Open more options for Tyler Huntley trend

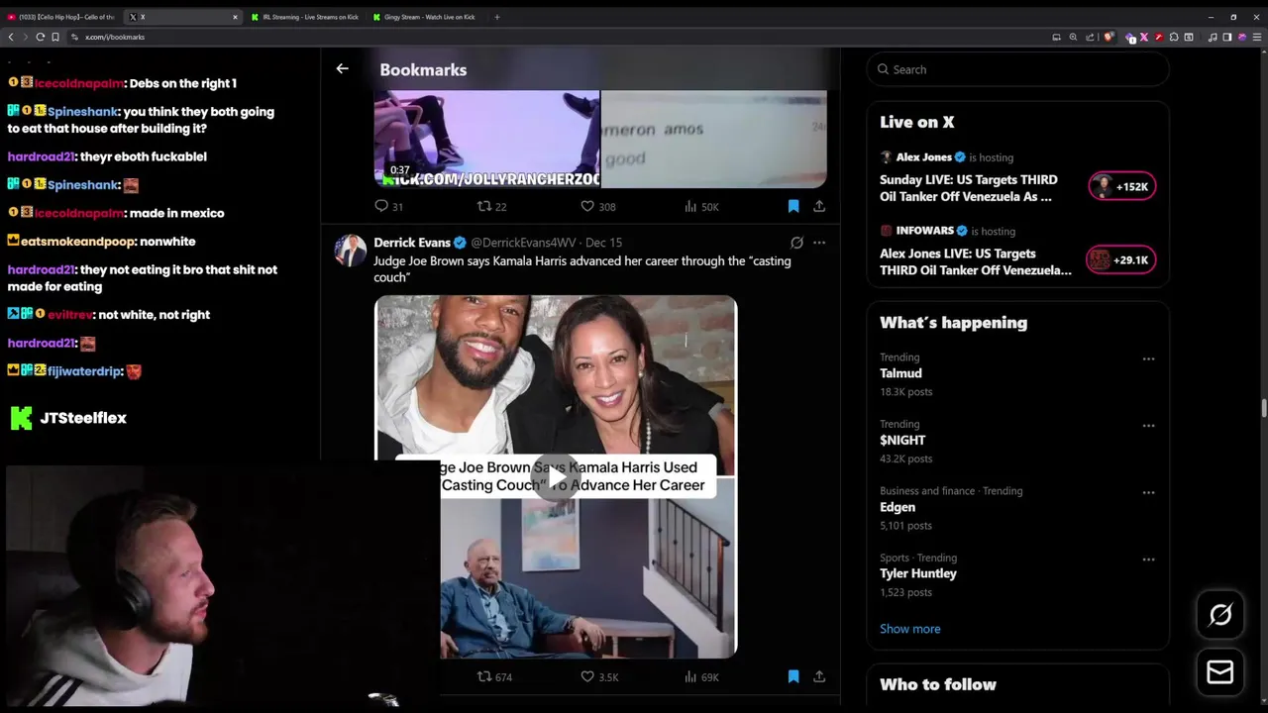pyautogui.click(x=1148, y=560)
